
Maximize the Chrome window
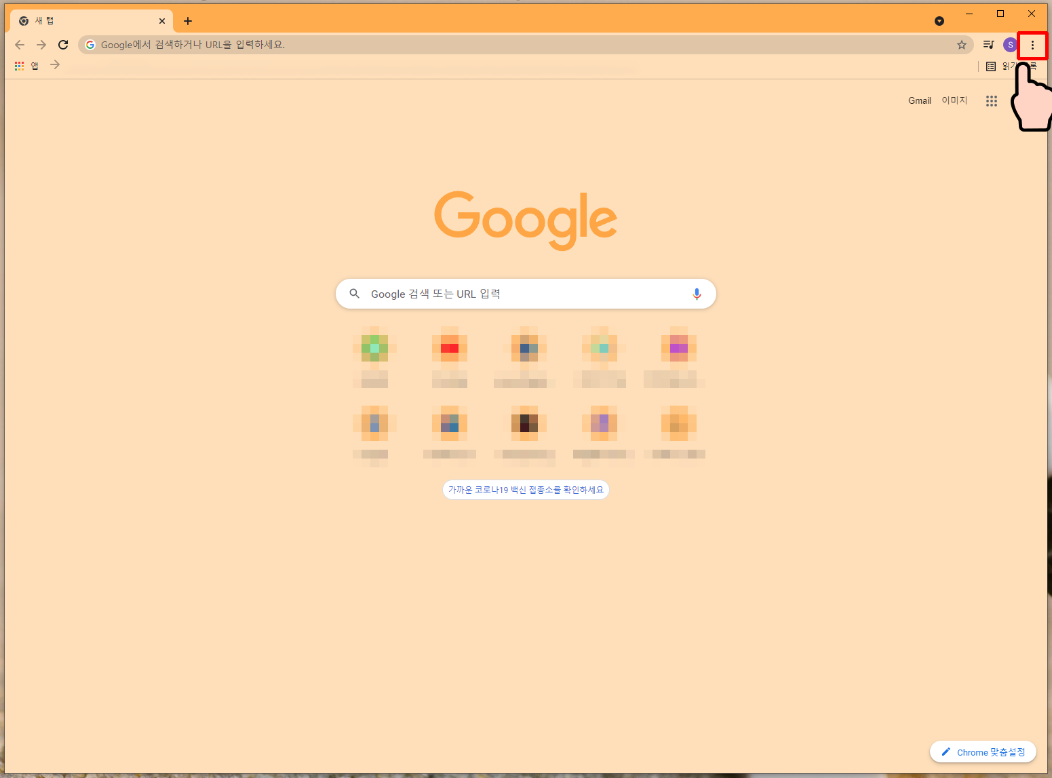[1000, 14]
